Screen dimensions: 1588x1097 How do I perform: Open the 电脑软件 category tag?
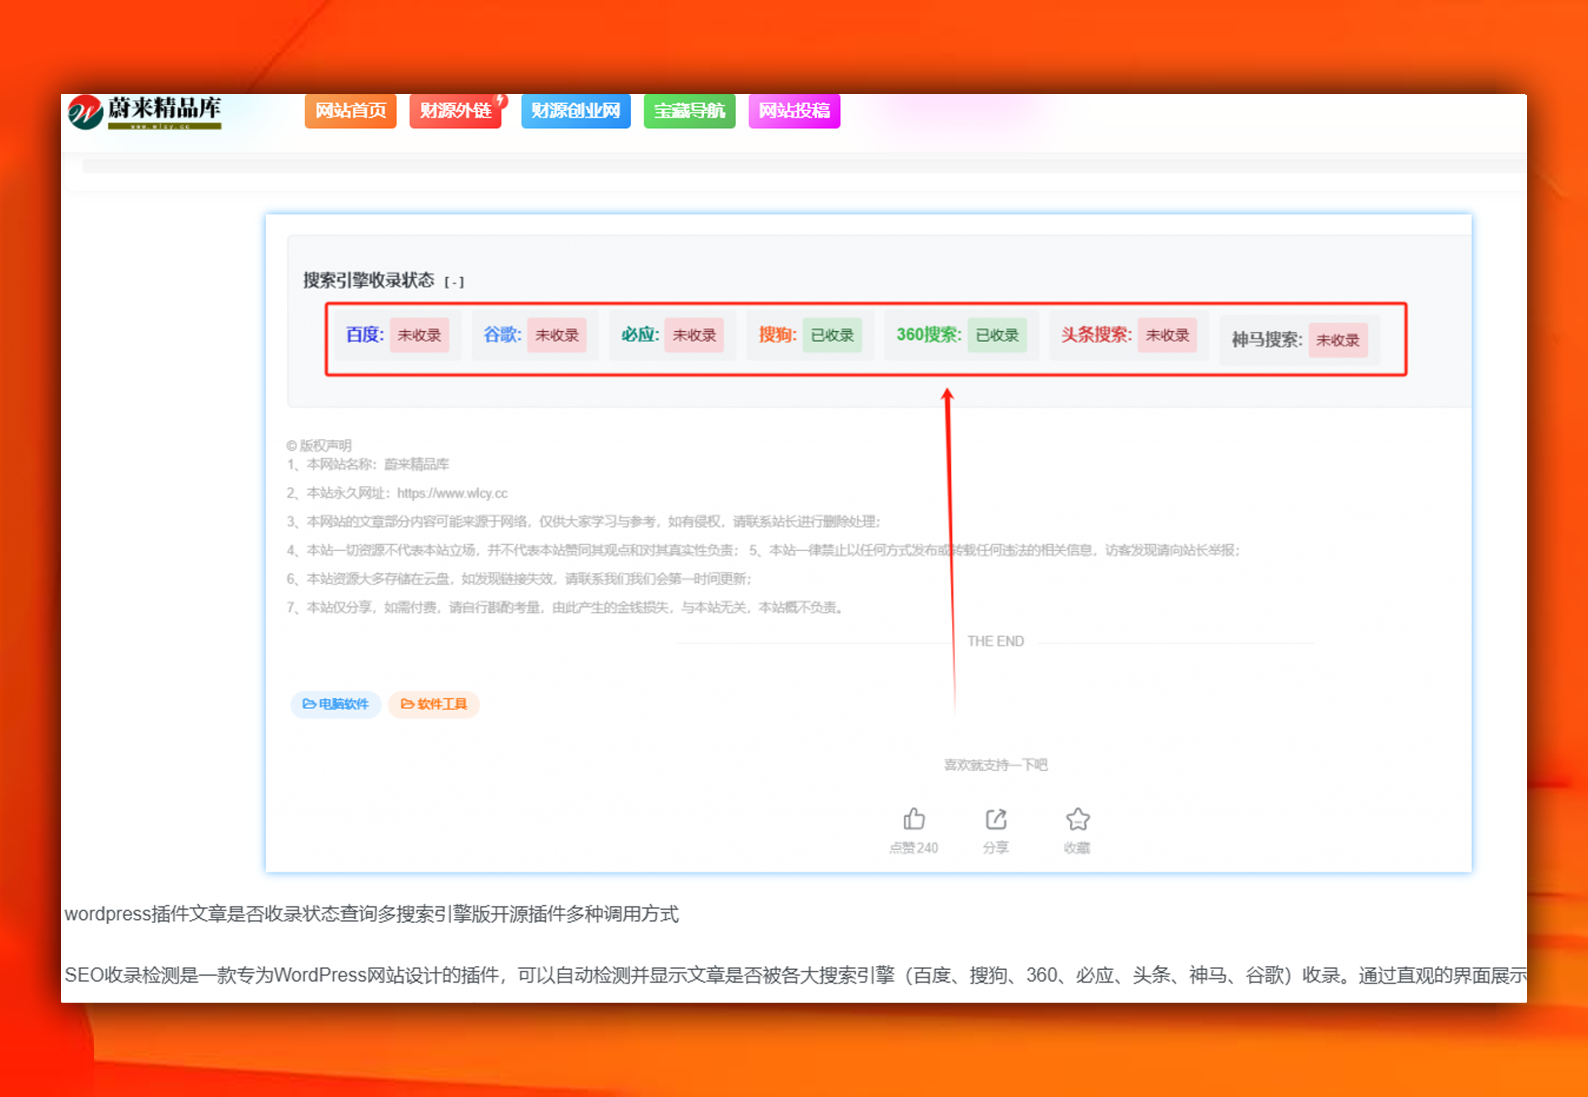(x=335, y=704)
